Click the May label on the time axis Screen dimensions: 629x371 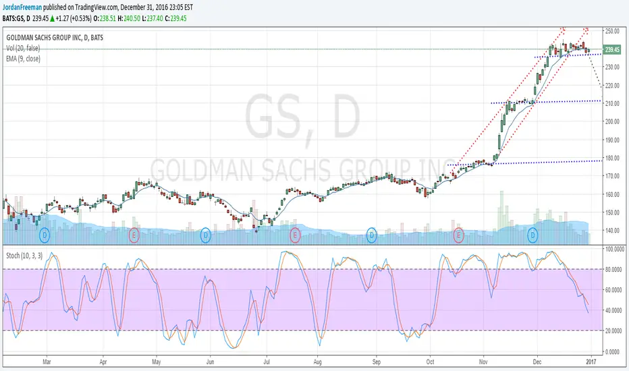[x=157, y=362]
